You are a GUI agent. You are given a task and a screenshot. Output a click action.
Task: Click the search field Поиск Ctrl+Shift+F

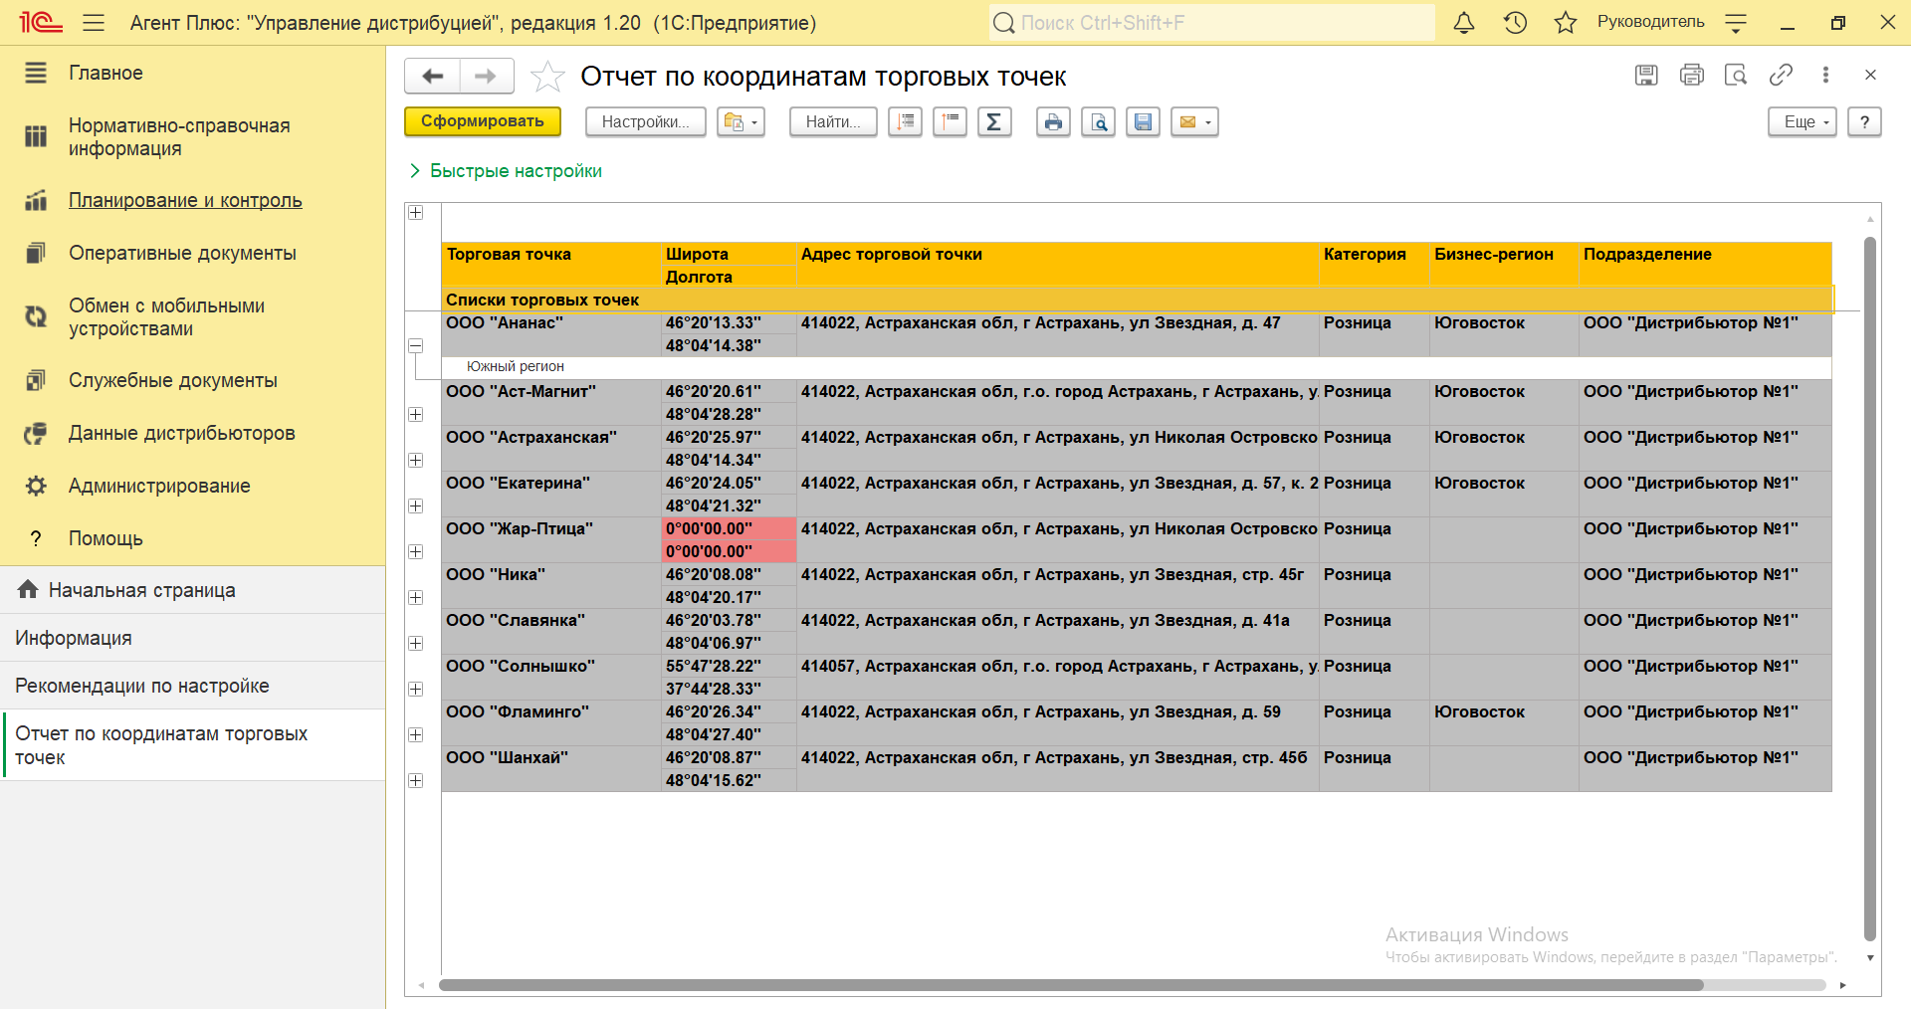coord(1211,22)
